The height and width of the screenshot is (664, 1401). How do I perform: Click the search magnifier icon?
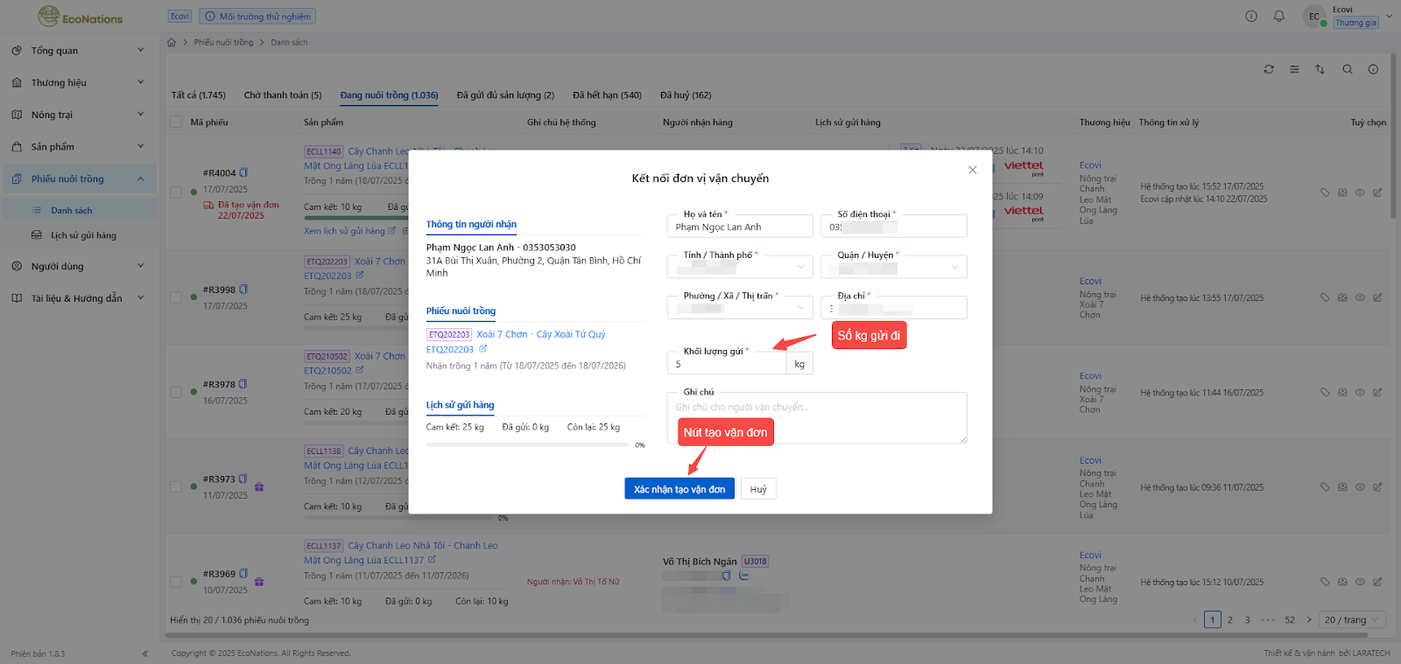(1348, 69)
